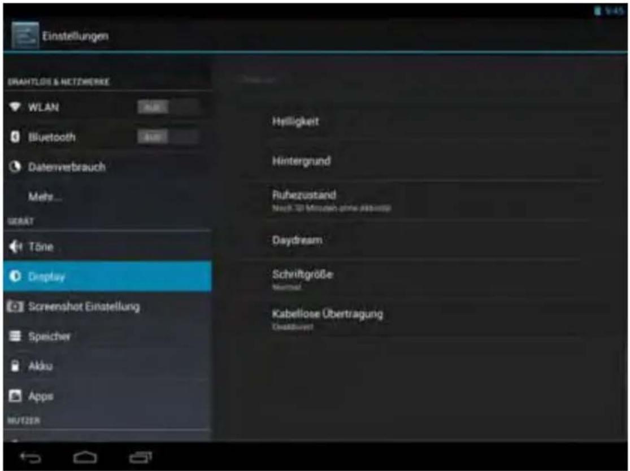Tap the Einstellungen app icon in header
Image resolution: width=630 pixels, height=471 pixels.
click(25, 36)
